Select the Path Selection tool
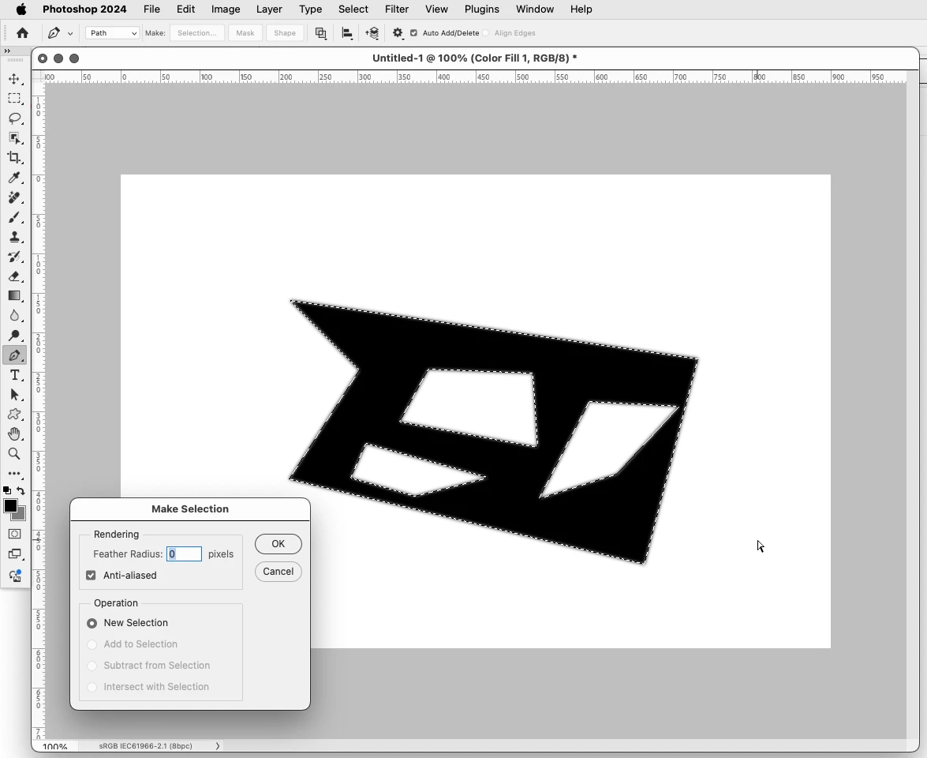 tap(14, 395)
